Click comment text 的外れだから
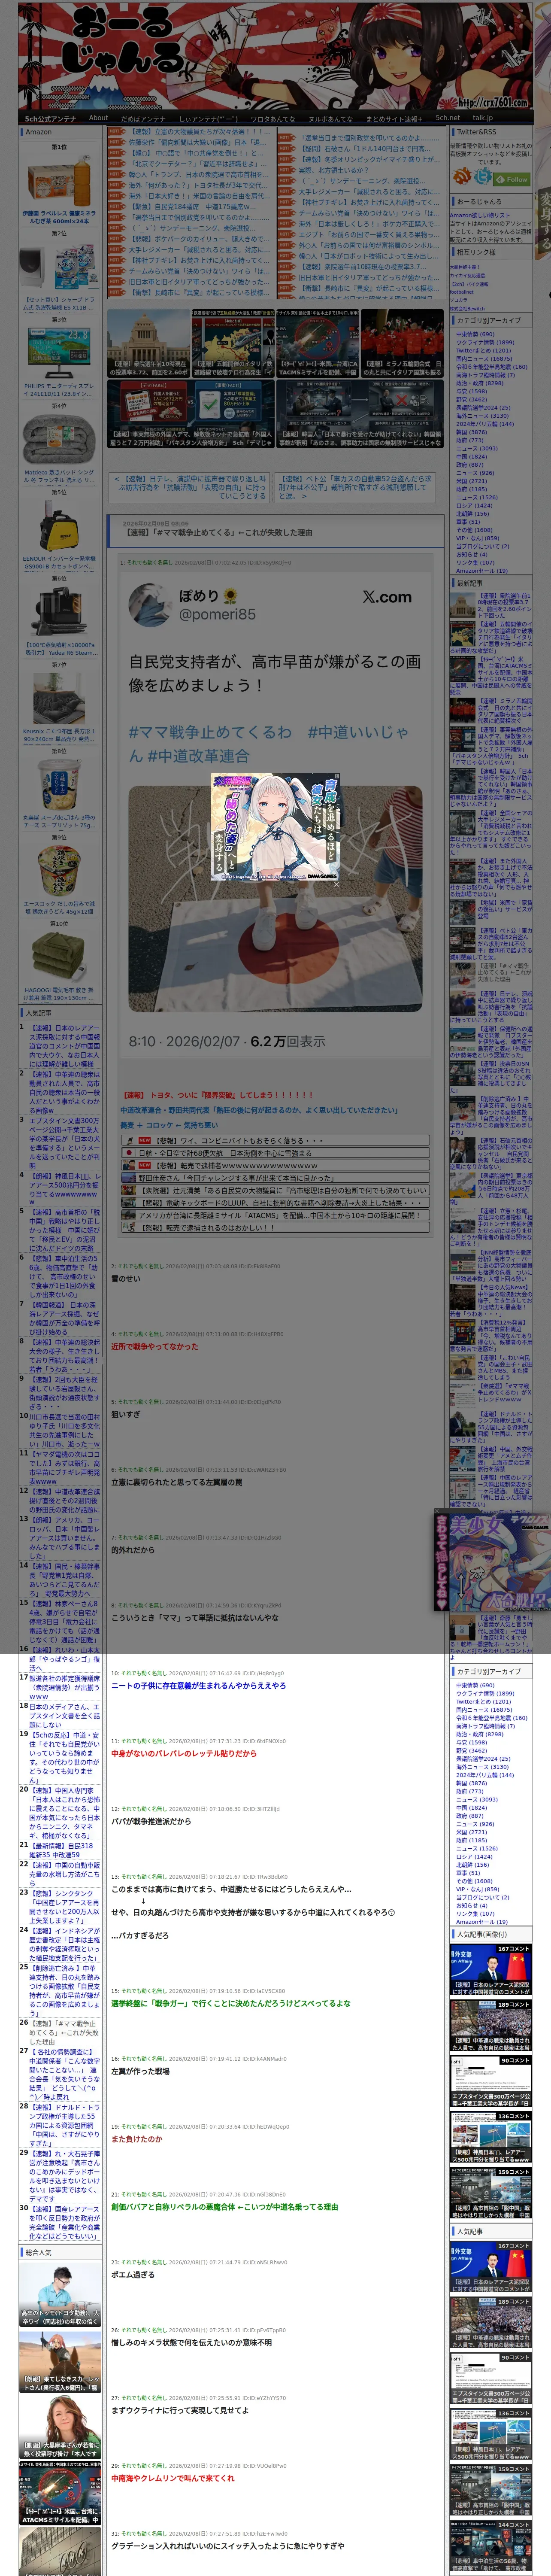The height and width of the screenshot is (2576, 551). pos(133,1550)
